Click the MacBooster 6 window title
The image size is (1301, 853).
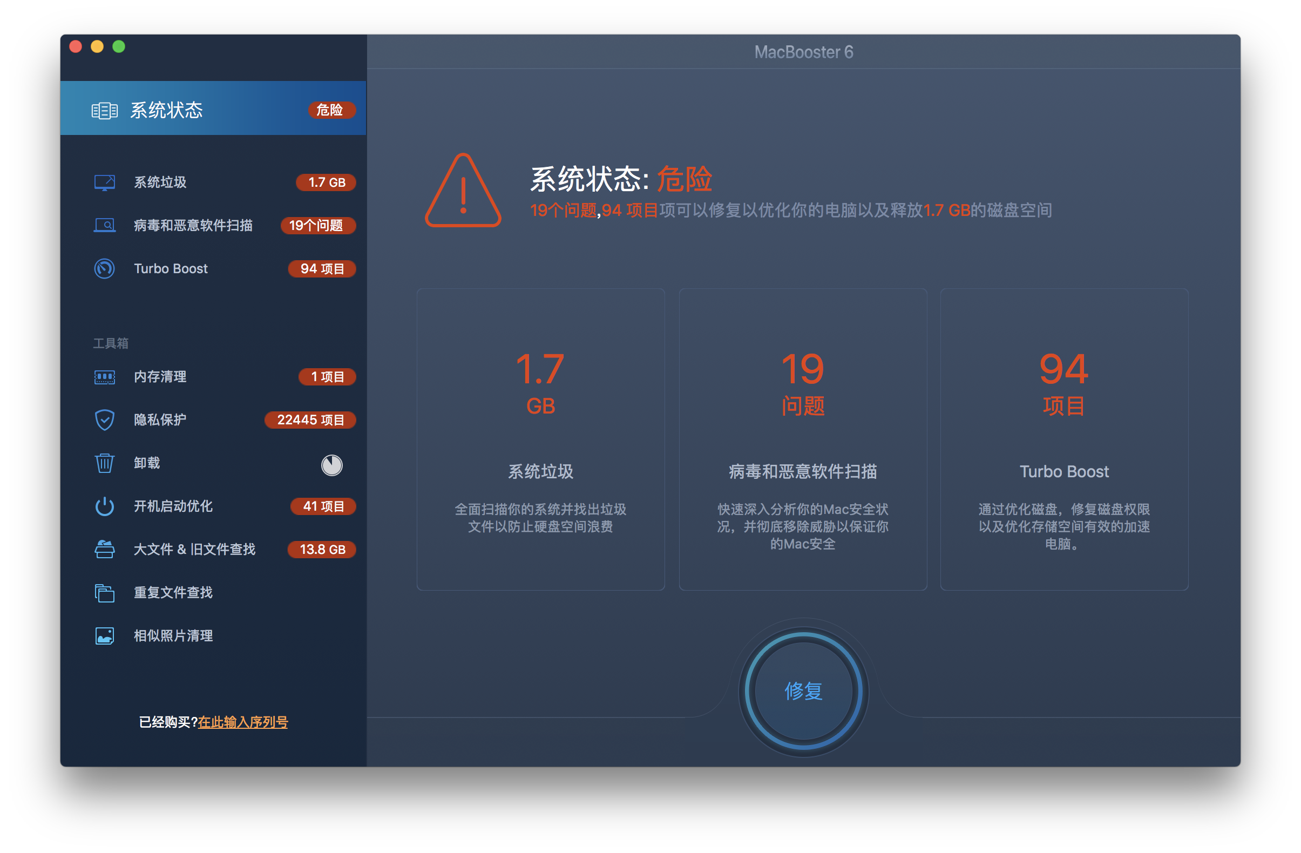804,52
